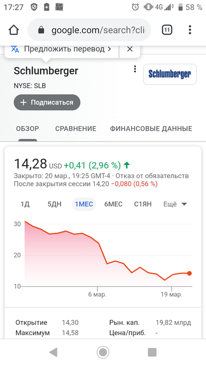Select the 5ДН chart range
Viewport: 206px width, 366px height.
pos(55,204)
